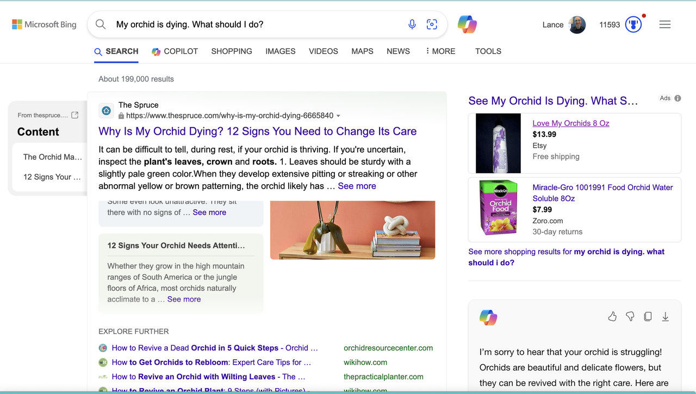
Task: Expand the thespruce URL dropdown arrow
Action: pyautogui.click(x=338, y=116)
